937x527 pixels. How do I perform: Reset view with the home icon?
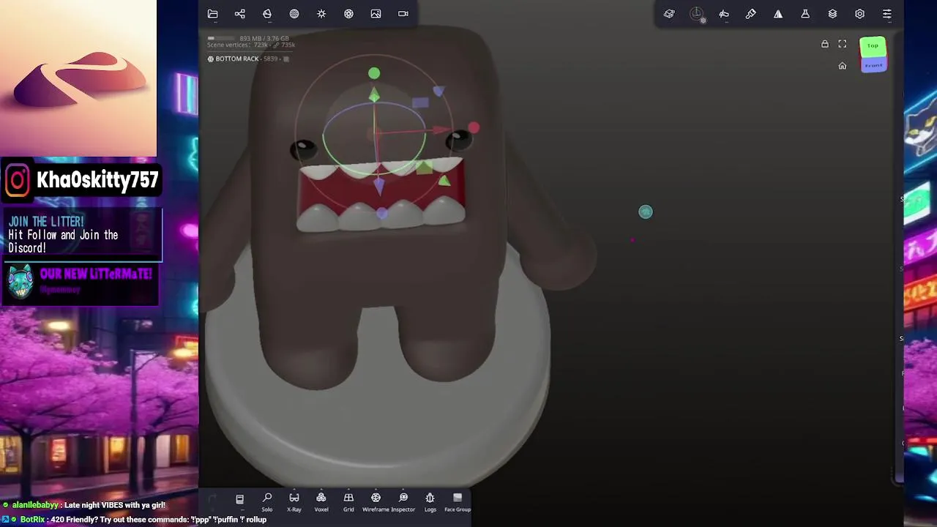(x=843, y=66)
